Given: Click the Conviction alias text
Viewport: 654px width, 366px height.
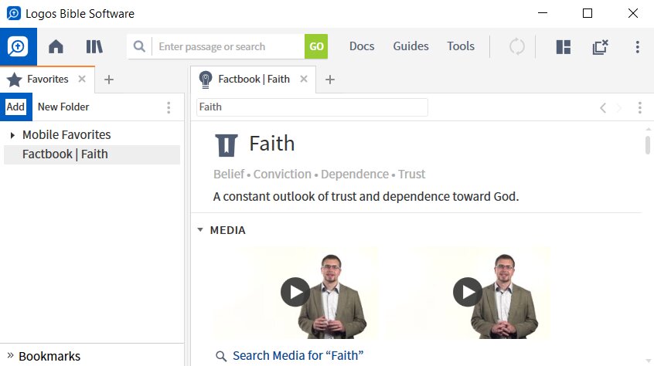Looking at the screenshot, I should (x=282, y=174).
